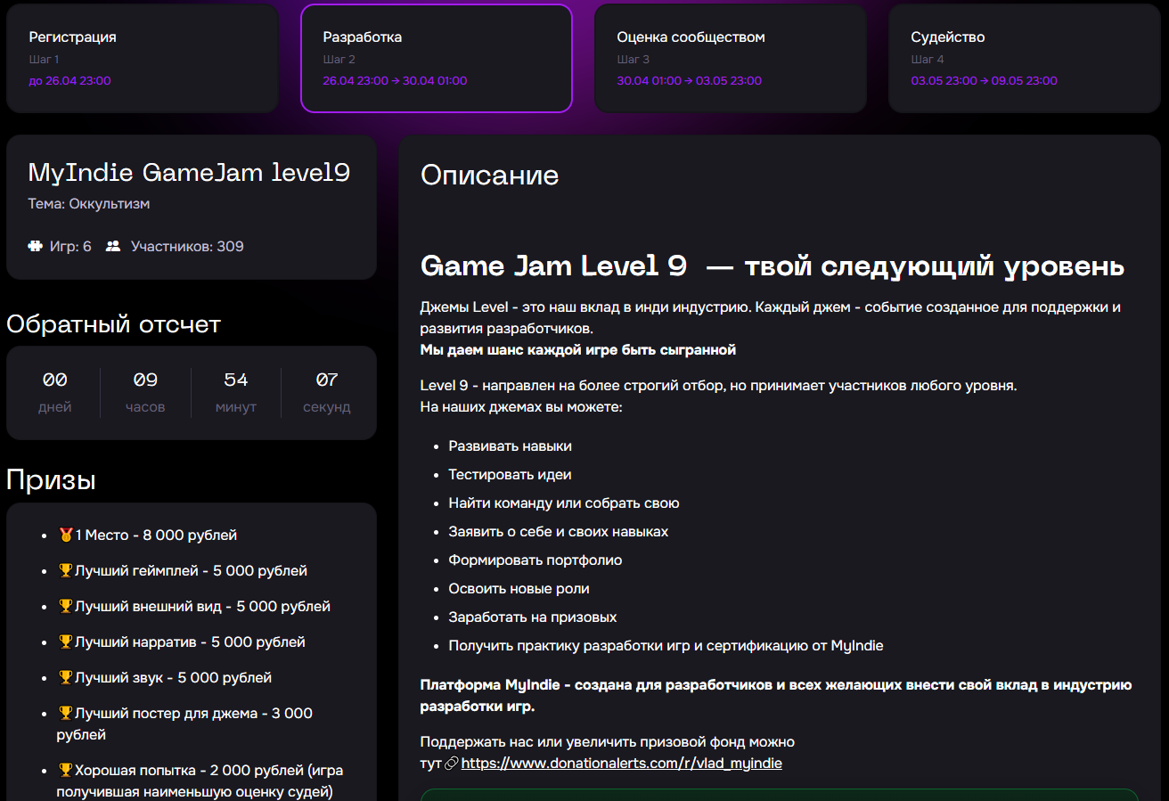Click the trophy icon beside "Лучший постер для джема"
This screenshot has height=801, width=1169.
click(65, 714)
